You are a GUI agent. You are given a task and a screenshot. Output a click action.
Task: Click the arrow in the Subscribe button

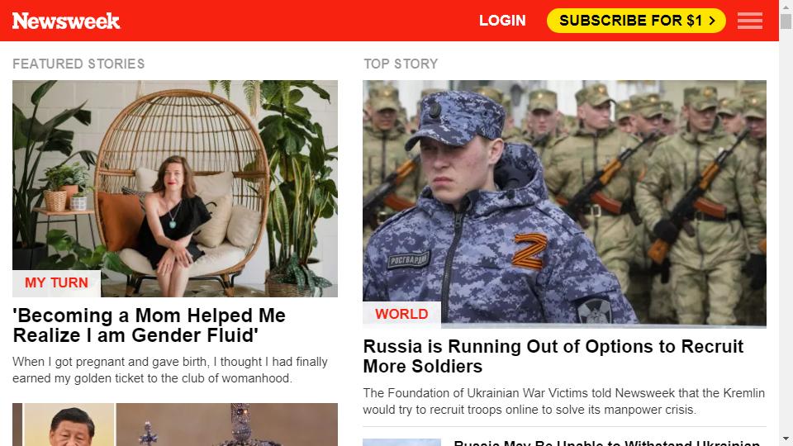[712, 21]
